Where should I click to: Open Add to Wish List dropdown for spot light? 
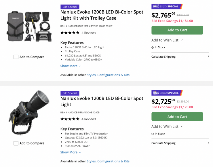167,126
